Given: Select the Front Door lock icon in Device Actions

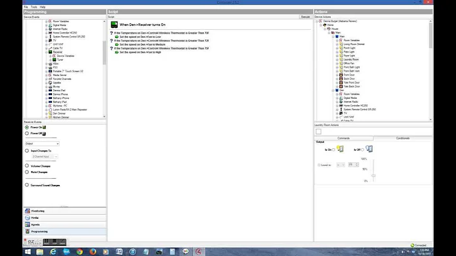Looking at the screenshot, I should (x=341, y=75).
